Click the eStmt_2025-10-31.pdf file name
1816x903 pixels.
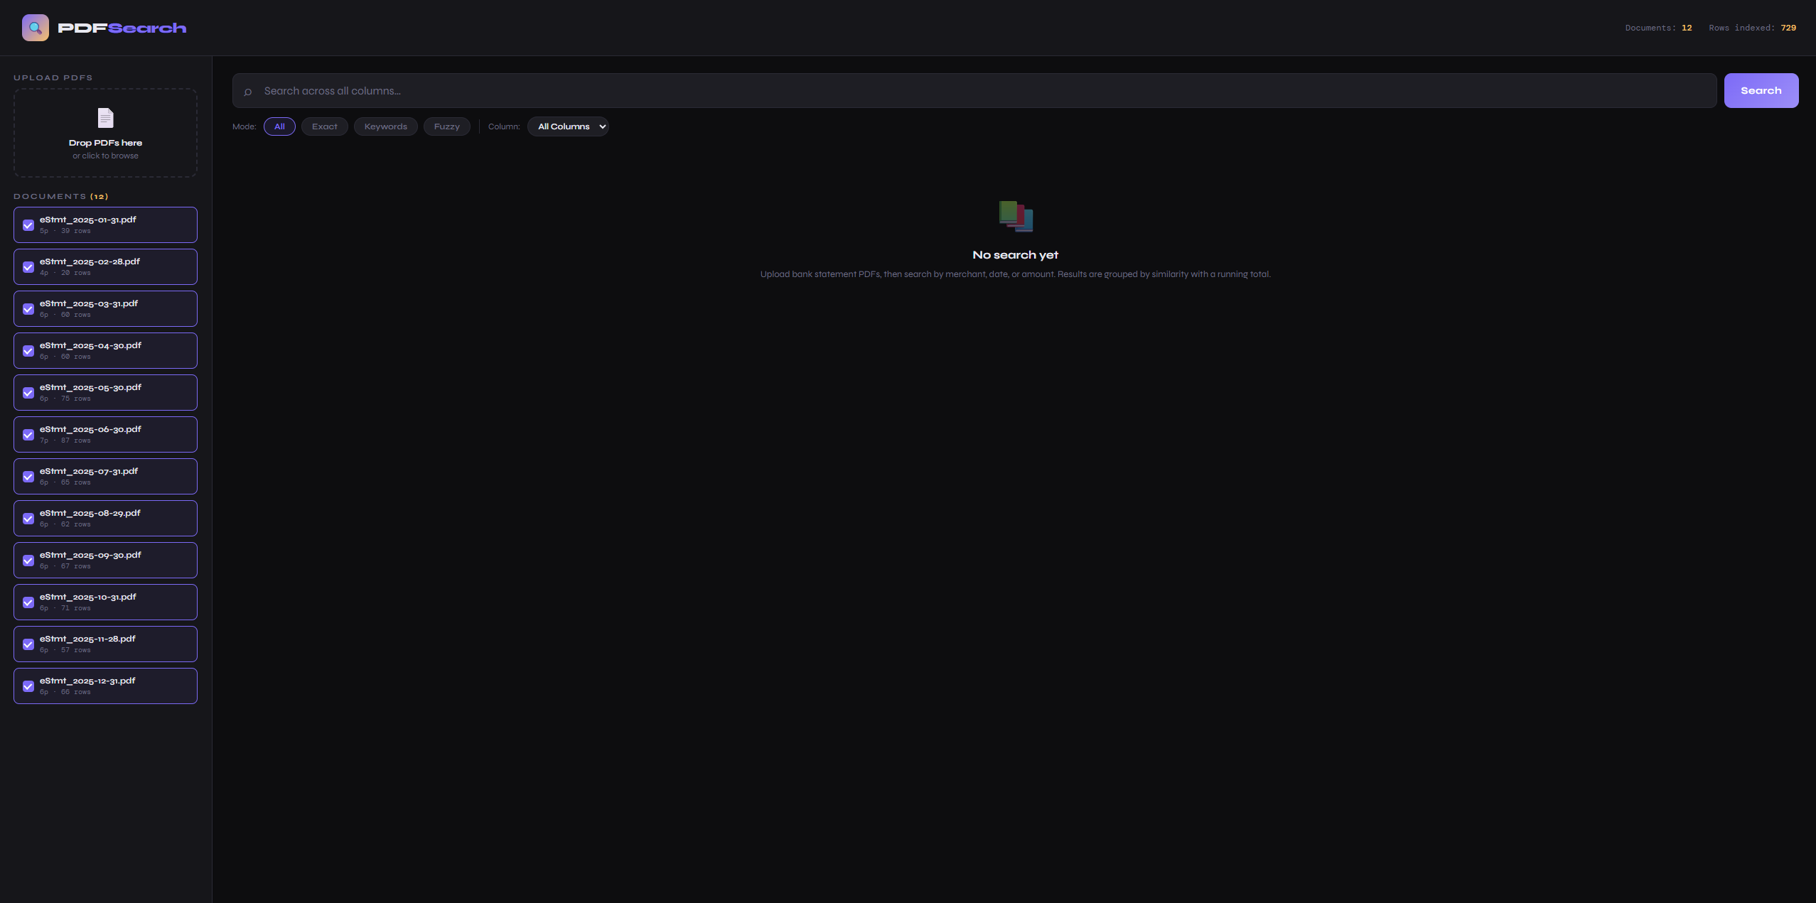click(88, 597)
